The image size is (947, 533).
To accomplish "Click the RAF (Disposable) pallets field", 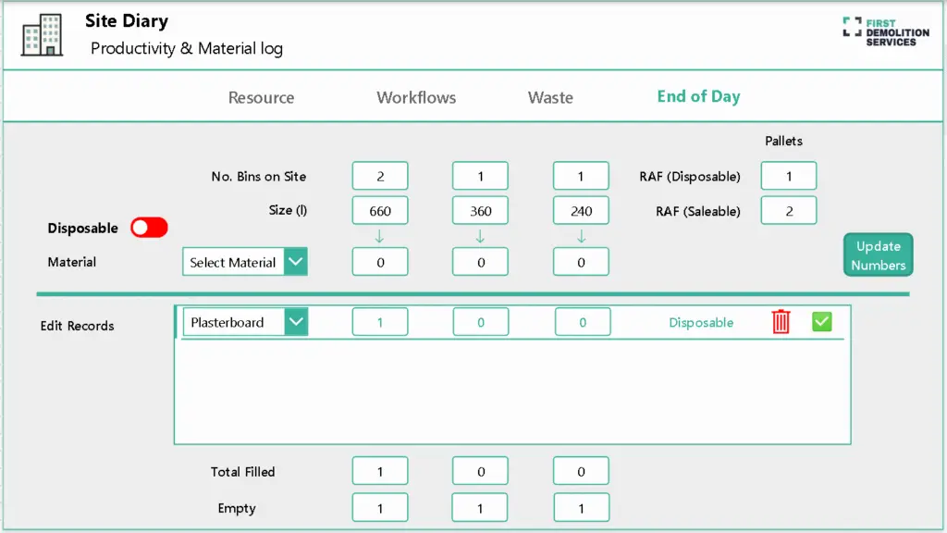I will pyautogui.click(x=788, y=176).
